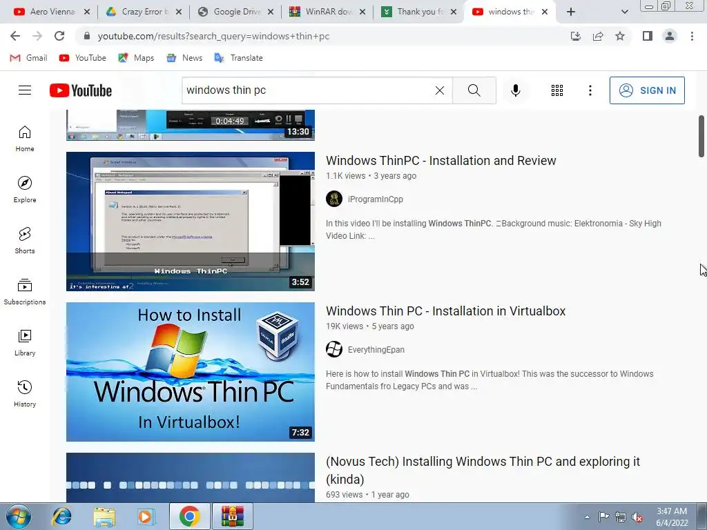The image size is (707, 530).
Task: Go back with the browser back arrow
Action: coord(15,36)
